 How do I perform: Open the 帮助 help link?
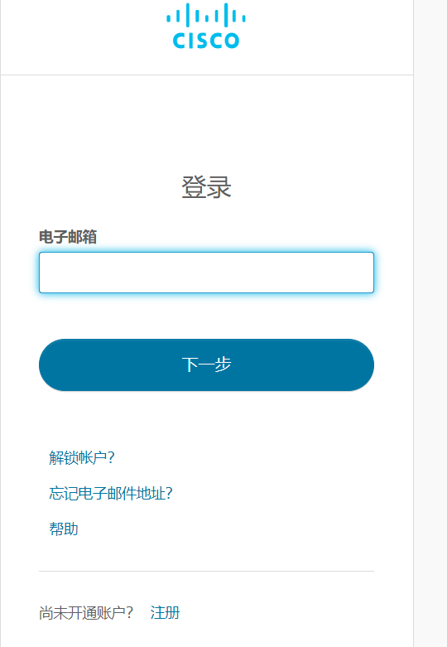pos(64,529)
